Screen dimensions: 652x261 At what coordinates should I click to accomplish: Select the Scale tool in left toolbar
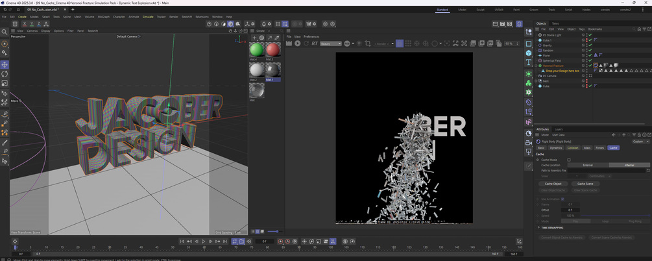coord(5,83)
